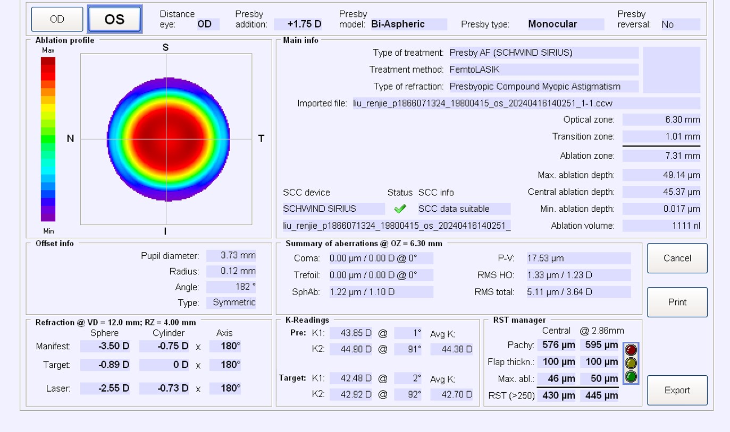Click the Target sphere -0.89 D field
The height and width of the screenshot is (432, 730).
pos(105,365)
